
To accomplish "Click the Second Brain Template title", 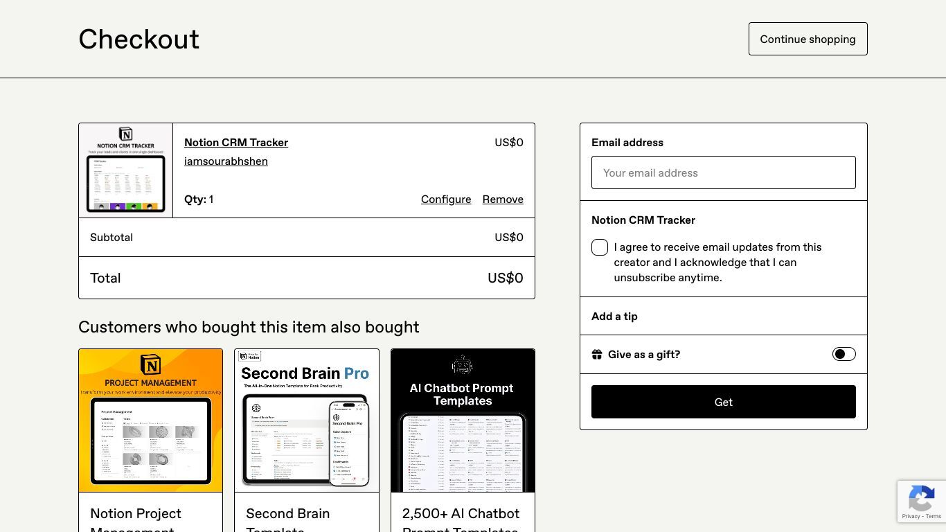I will pyautogui.click(x=287, y=521).
